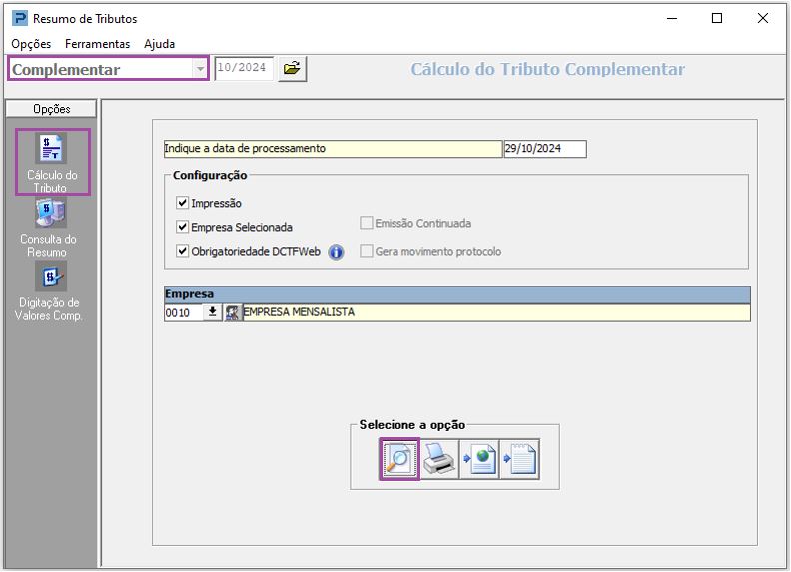Minimize the Resumo de Tributos window
This screenshot has width=791, height=572.
[672, 19]
